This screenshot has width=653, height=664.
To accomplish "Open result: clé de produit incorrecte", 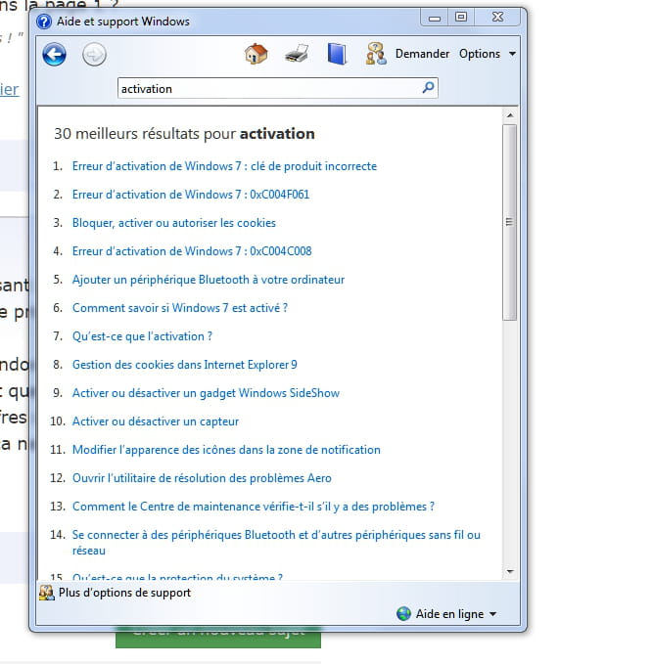I will [224, 166].
